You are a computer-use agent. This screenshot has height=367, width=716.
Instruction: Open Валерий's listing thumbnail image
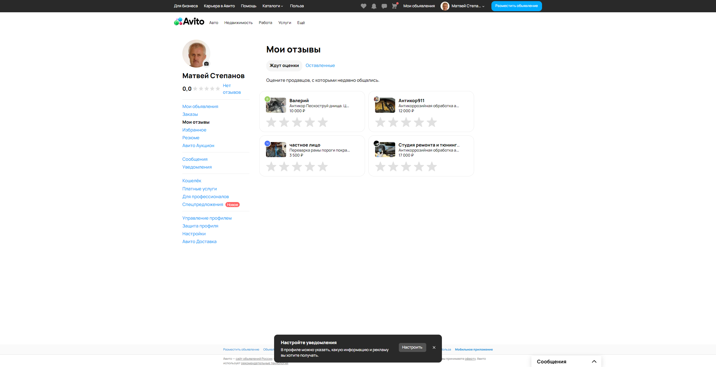[x=276, y=105]
